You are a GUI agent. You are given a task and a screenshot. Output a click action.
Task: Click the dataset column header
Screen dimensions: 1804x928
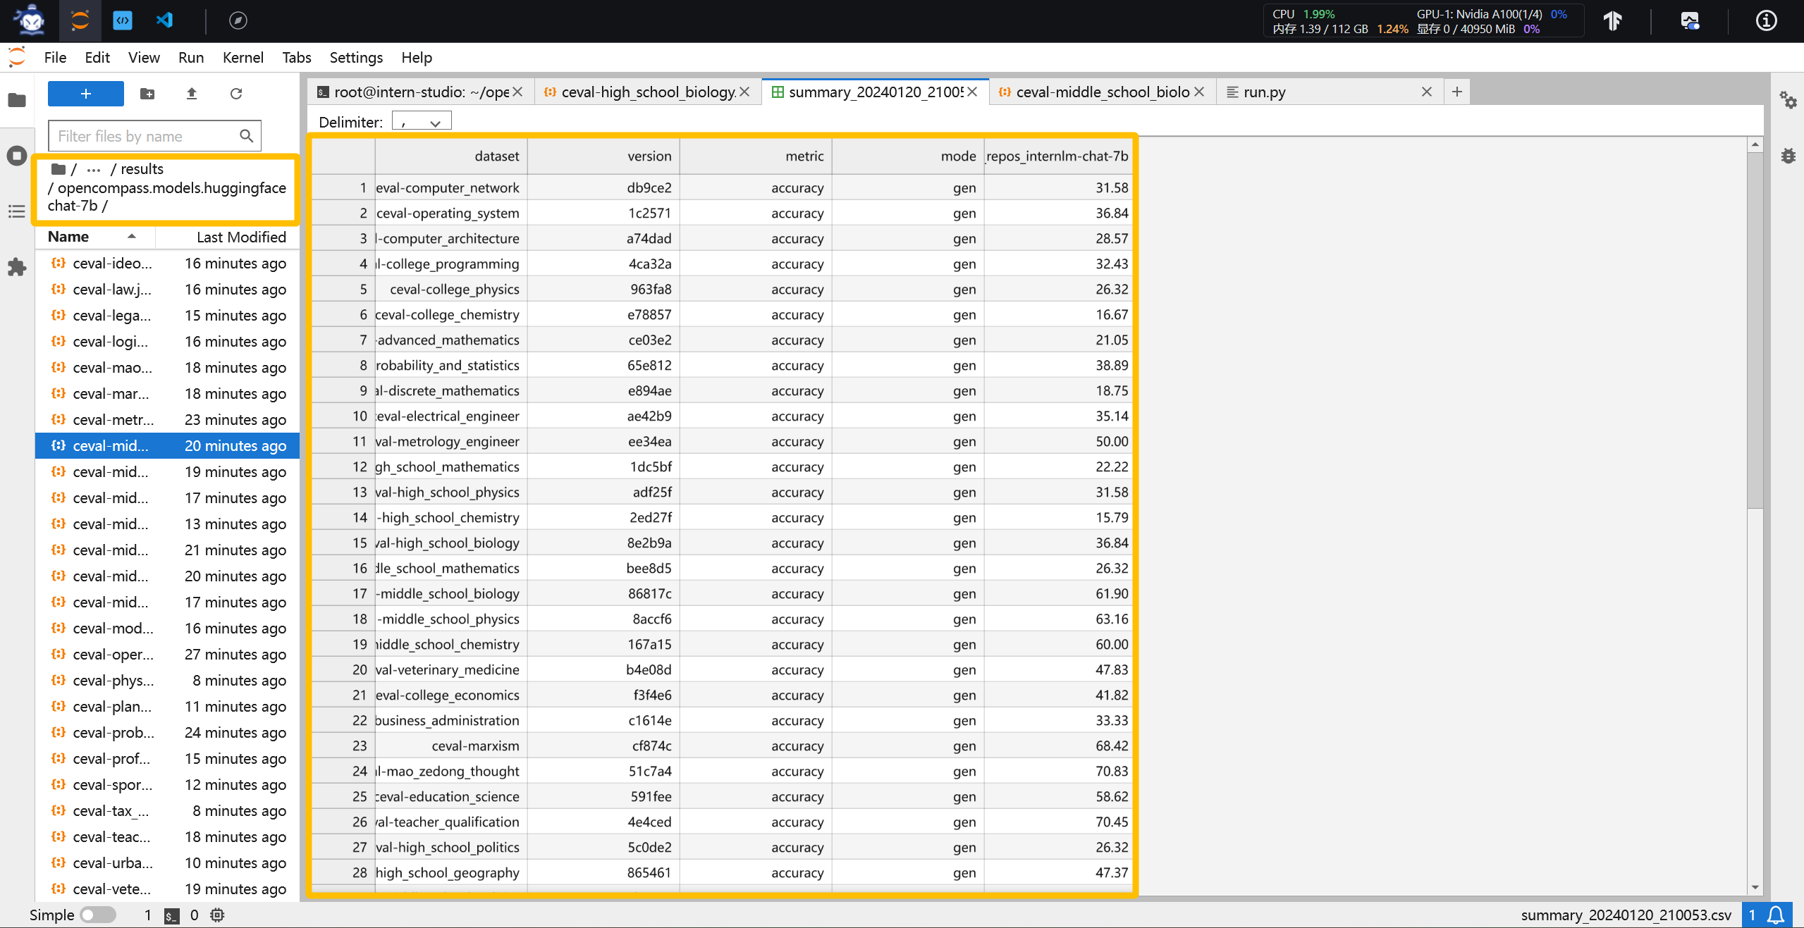(x=451, y=156)
